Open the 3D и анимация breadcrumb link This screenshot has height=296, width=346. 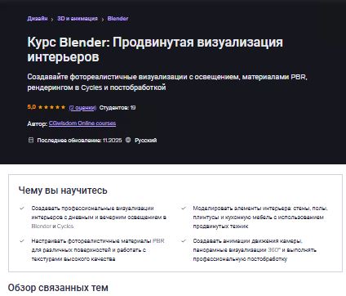pyautogui.click(x=78, y=19)
